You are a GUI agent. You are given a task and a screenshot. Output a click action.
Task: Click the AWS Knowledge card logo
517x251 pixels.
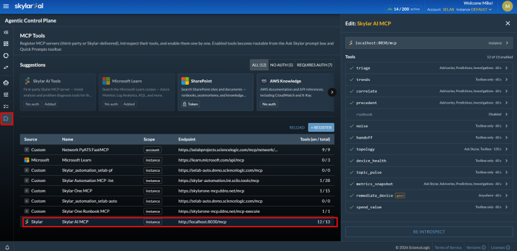click(x=264, y=81)
